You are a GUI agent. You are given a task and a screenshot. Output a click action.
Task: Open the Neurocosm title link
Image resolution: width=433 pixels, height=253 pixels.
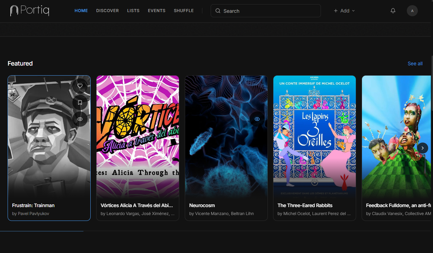coord(202,205)
